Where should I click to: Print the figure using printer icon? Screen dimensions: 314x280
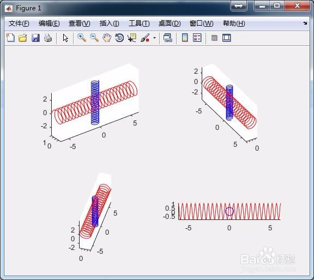click(48, 38)
